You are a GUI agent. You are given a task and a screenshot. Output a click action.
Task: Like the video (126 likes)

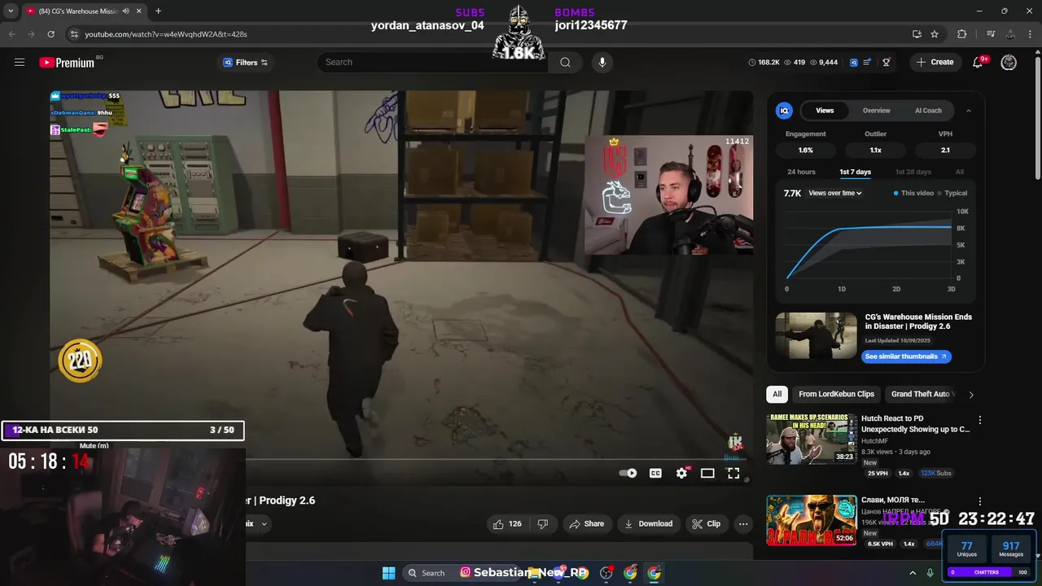pyautogui.click(x=506, y=523)
